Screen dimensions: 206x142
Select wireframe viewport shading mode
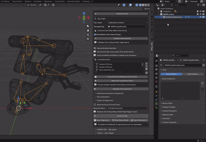click(140, 5)
